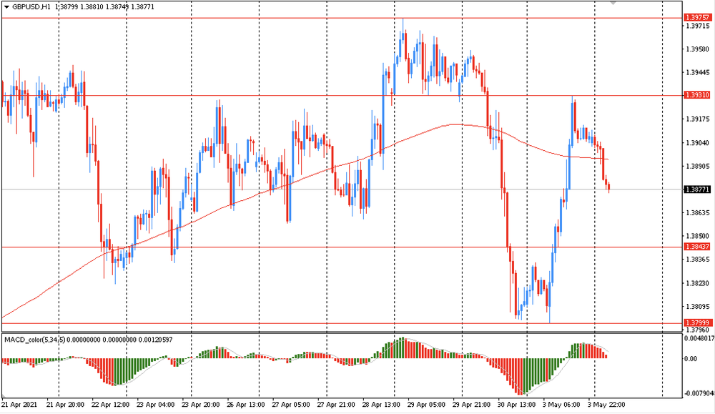The width and height of the screenshot is (715, 414).
Task: Click the 1.38635 price scale value
Action: click(698, 213)
